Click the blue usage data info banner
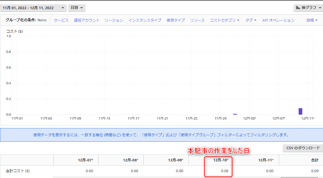 pyautogui.click(x=162, y=135)
